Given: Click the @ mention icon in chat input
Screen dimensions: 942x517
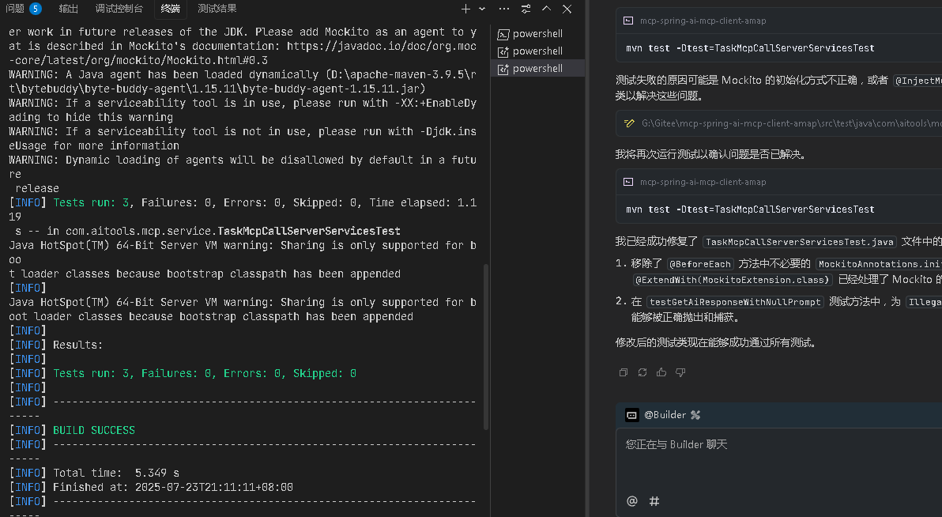Looking at the screenshot, I should pos(631,500).
